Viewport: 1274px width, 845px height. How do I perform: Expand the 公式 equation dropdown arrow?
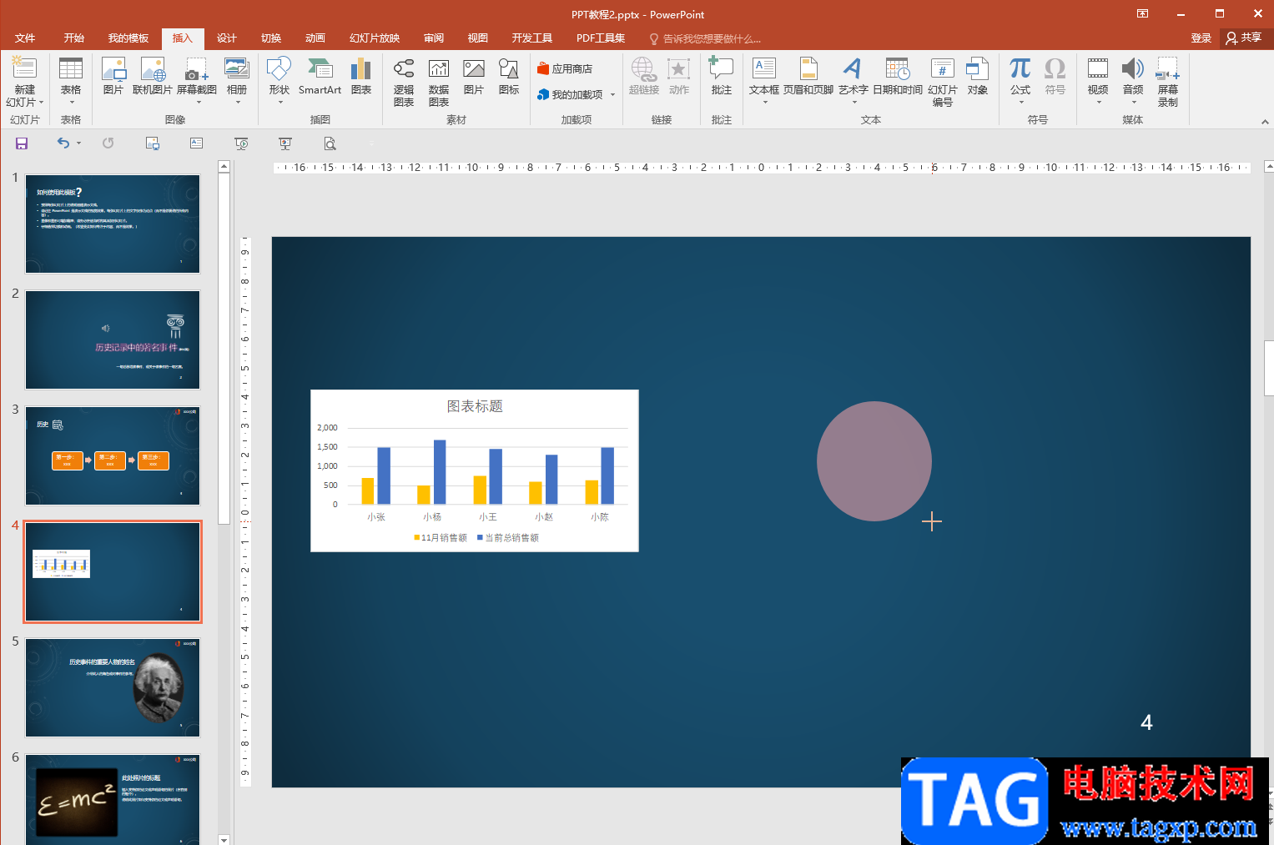pyautogui.click(x=1020, y=103)
